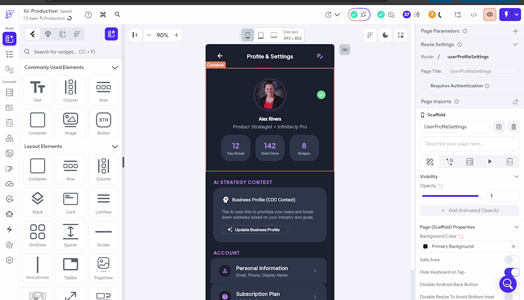524x300 pixels.
Task: Click Primary Background color swatch
Action: pyautogui.click(x=425, y=246)
